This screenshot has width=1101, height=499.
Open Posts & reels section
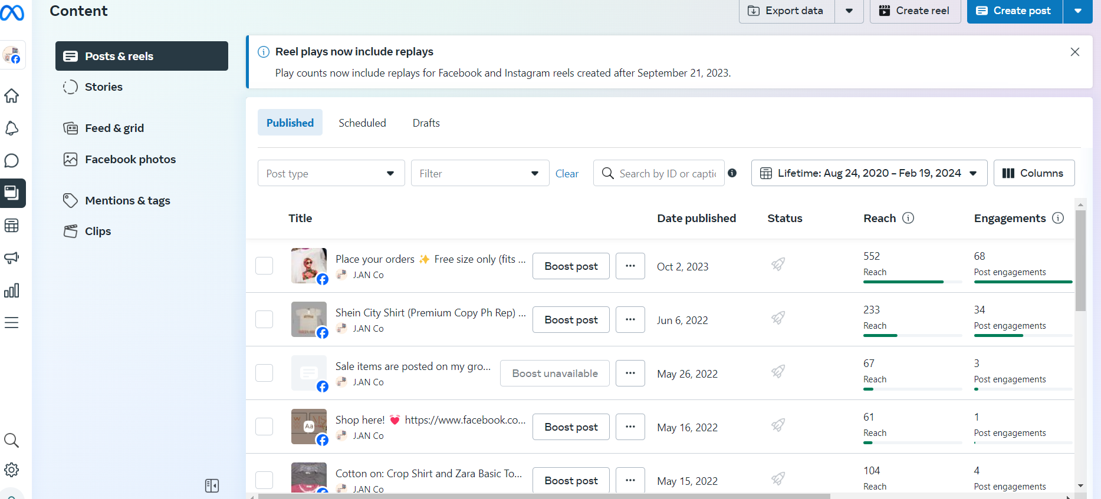pos(142,56)
